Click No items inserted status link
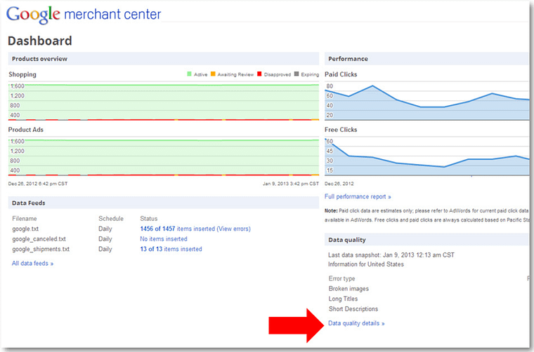 coord(164,239)
